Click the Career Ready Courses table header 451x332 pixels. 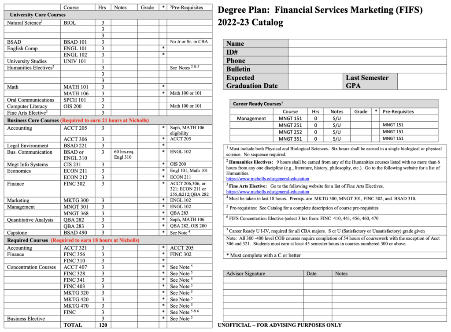(334, 104)
